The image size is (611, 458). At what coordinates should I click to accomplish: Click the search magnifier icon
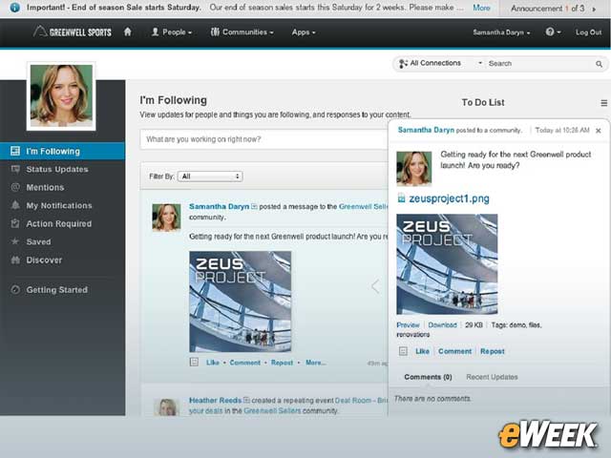point(599,64)
